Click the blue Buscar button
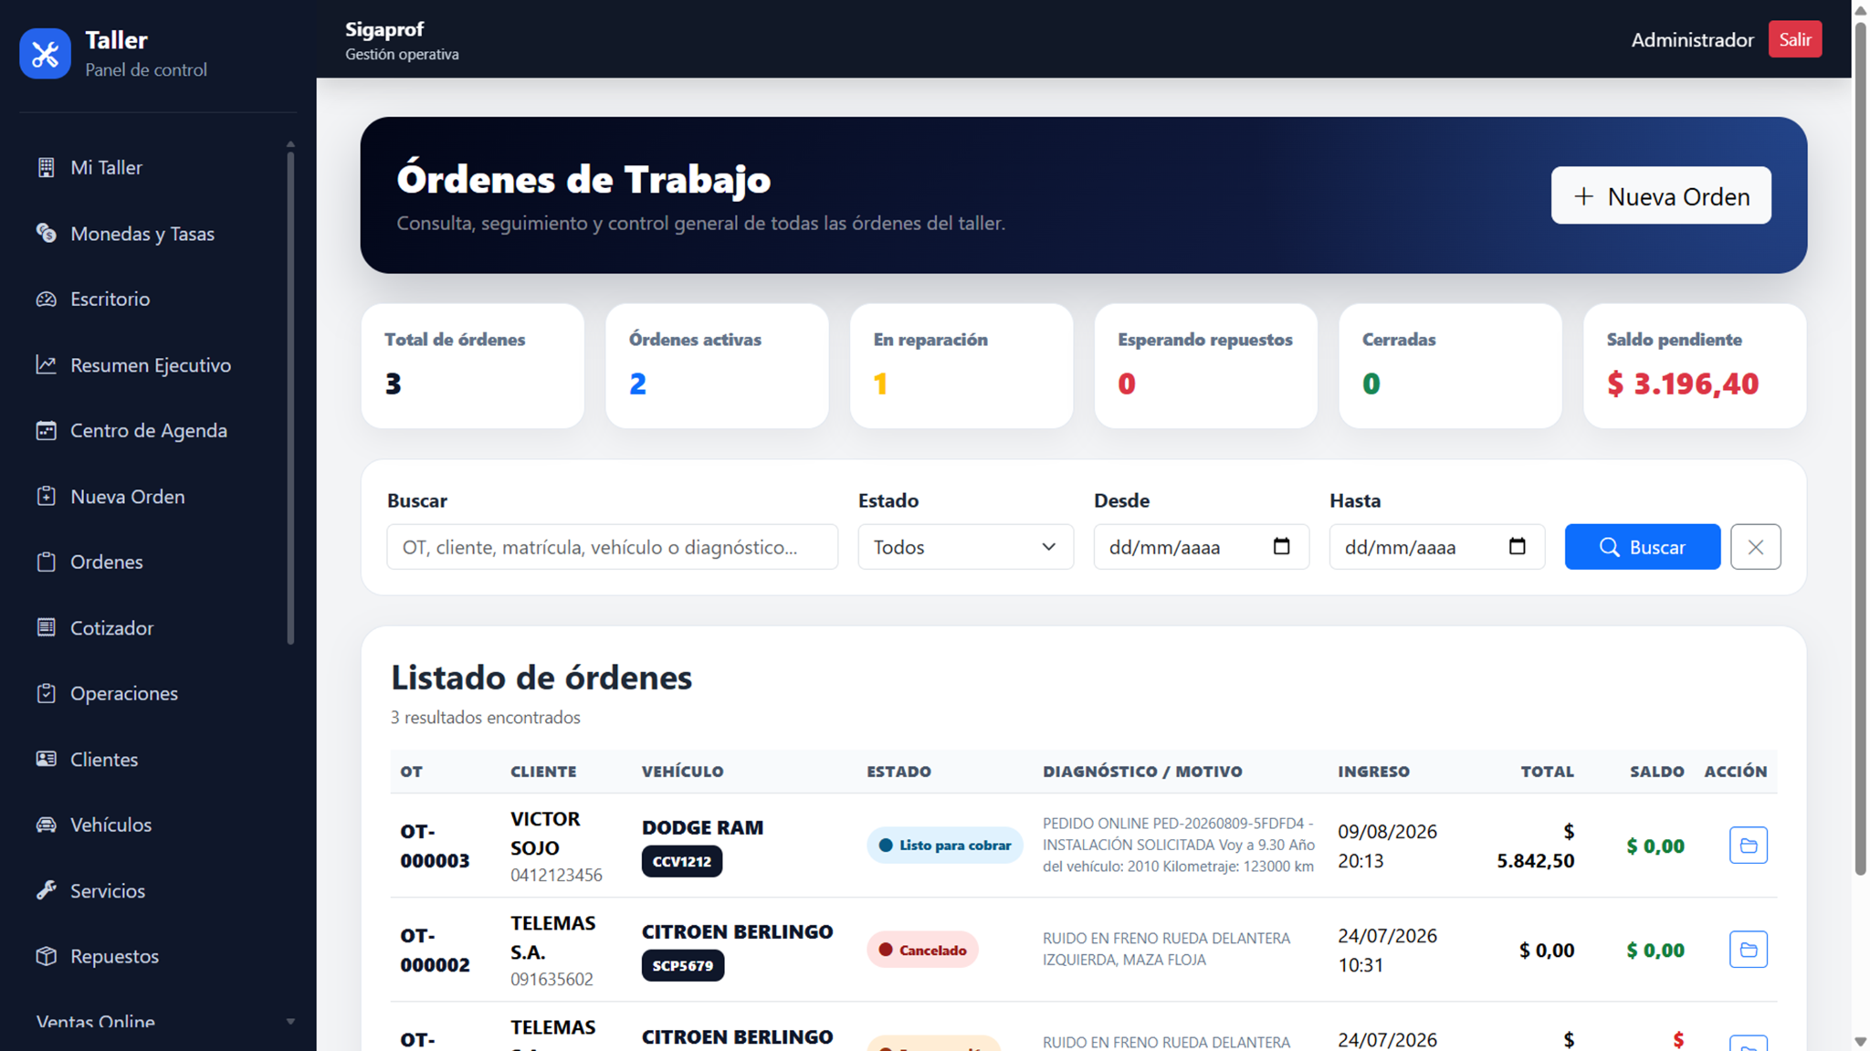 (x=1642, y=547)
